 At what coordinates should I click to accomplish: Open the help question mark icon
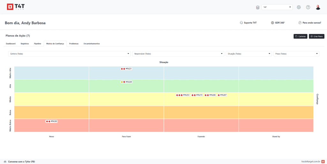308,7
